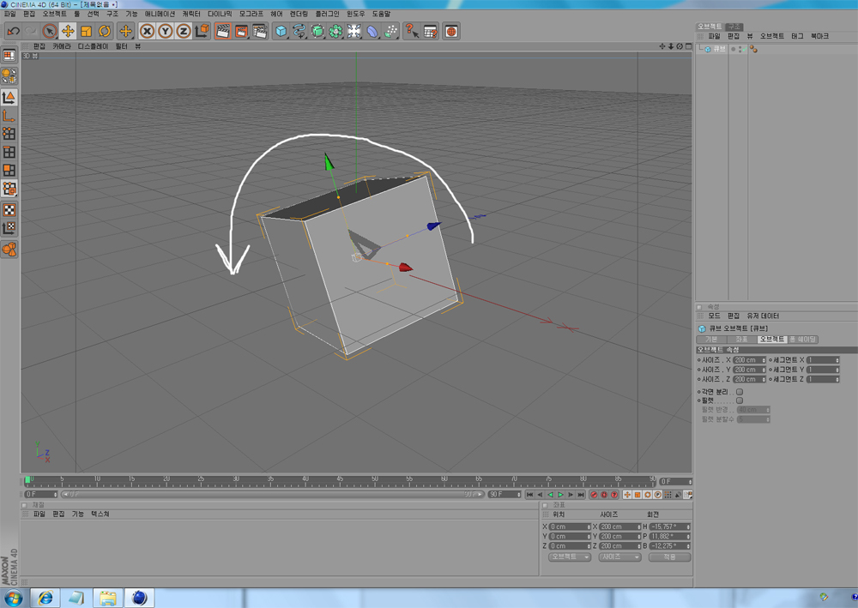Viewport: 858px width, 608px height.
Task: Open the NURBS generator icon
Action: point(317,31)
